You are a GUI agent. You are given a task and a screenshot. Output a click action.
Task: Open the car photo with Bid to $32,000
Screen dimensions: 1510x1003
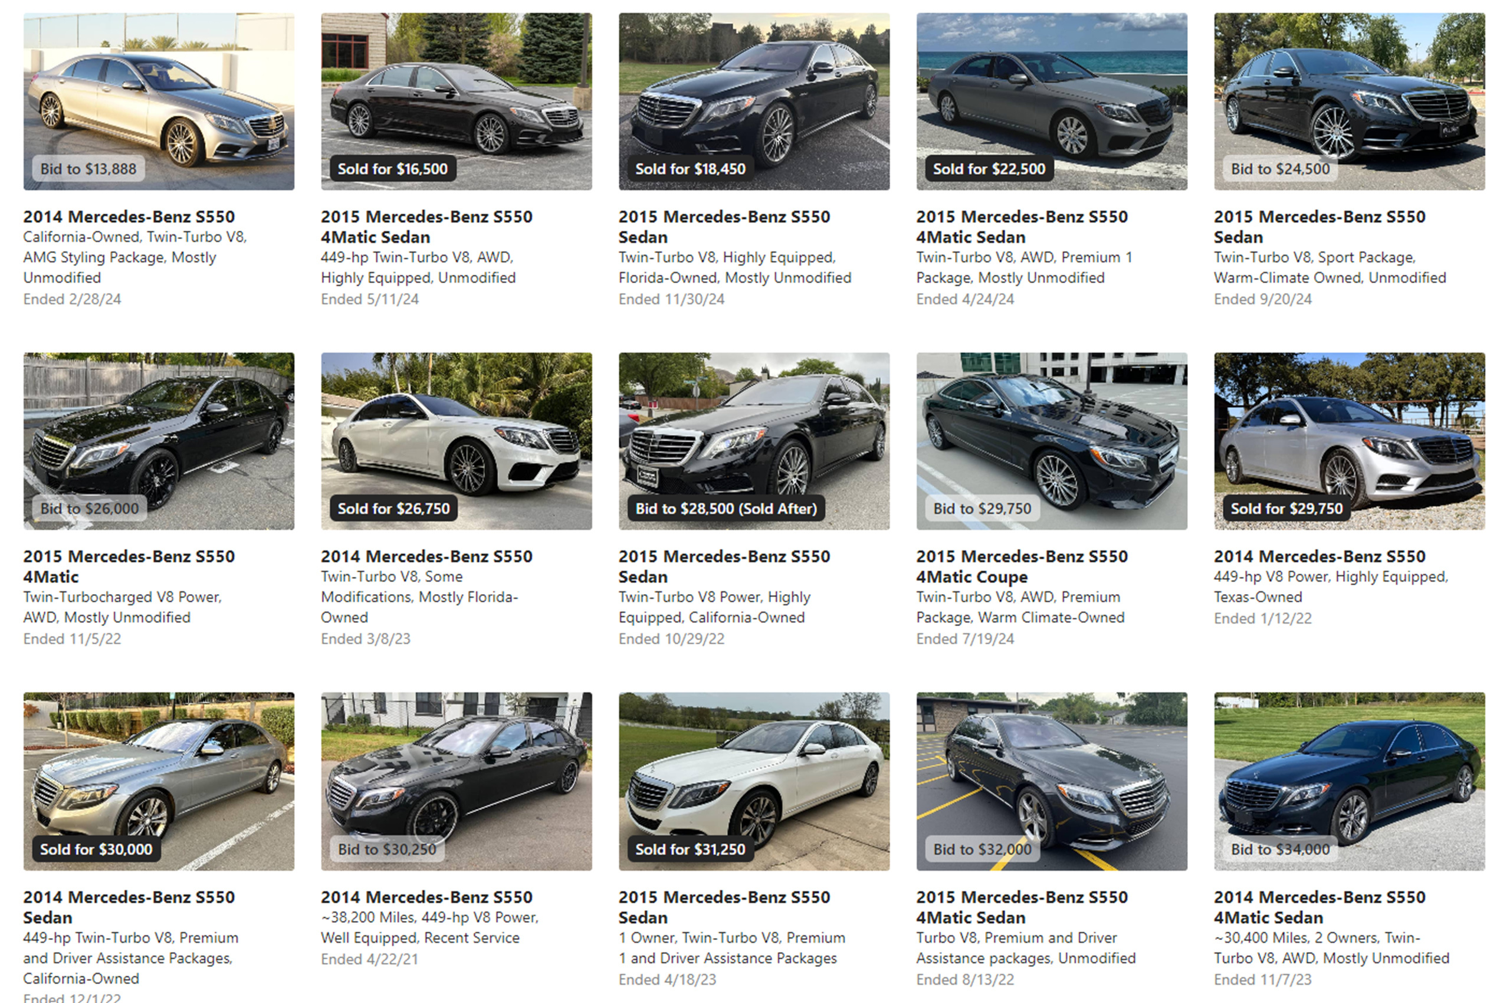(x=1052, y=781)
